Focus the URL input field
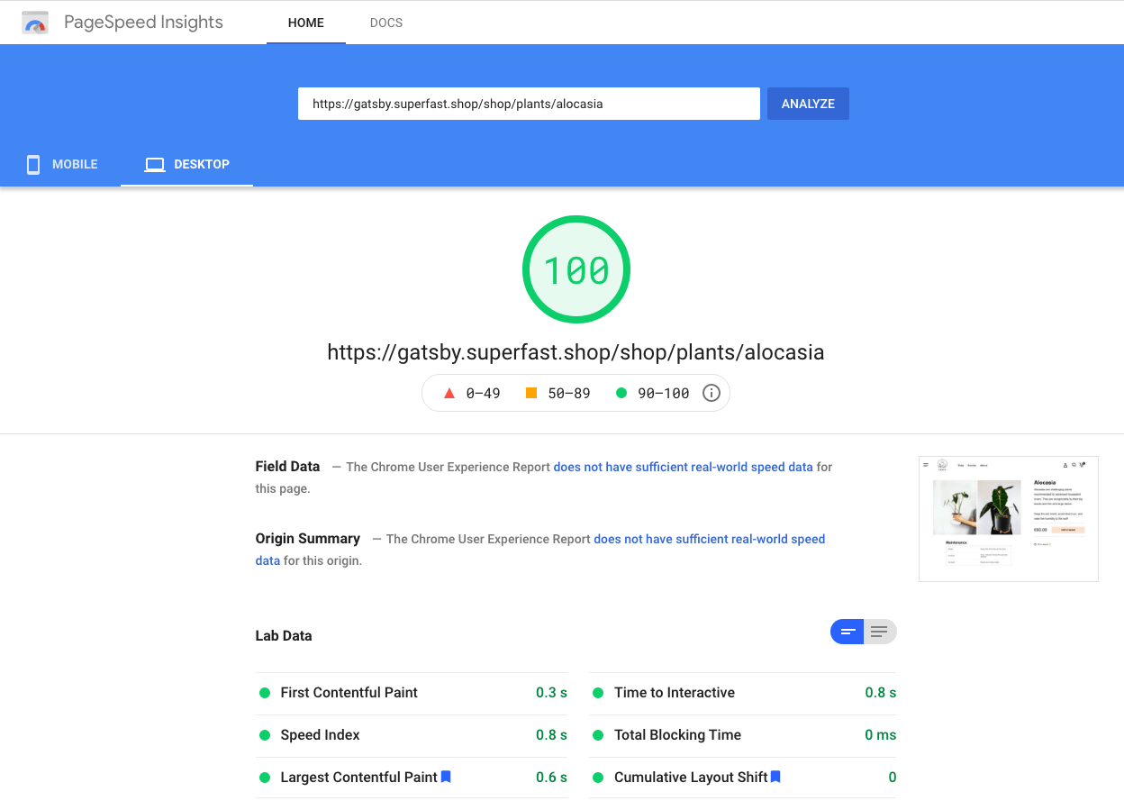This screenshot has width=1124, height=810. [x=529, y=104]
